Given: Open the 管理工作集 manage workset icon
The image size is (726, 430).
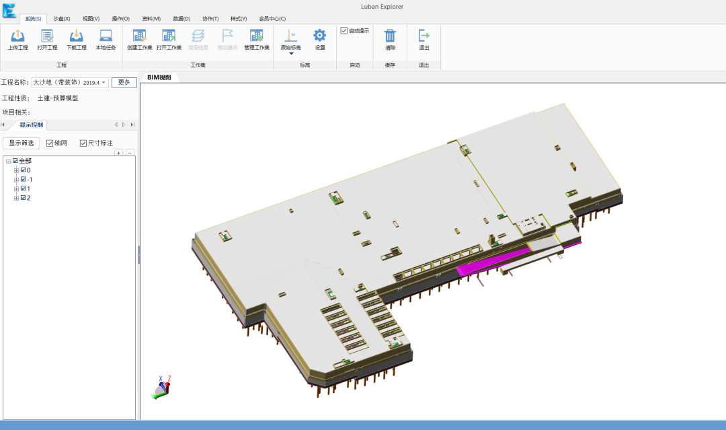Looking at the screenshot, I should tap(257, 36).
